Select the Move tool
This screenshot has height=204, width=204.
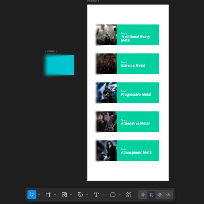click(x=32, y=194)
